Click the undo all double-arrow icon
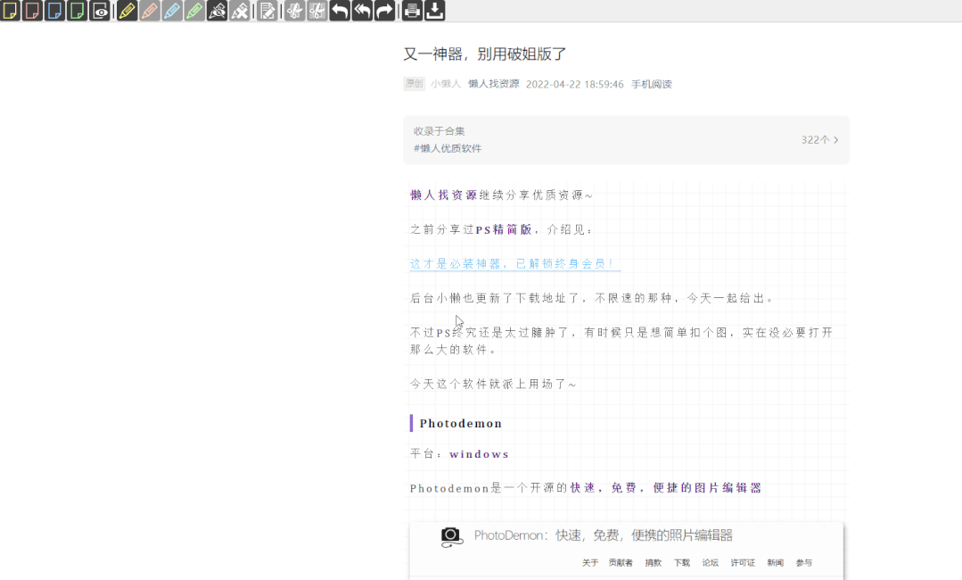The height and width of the screenshot is (580, 962). [x=362, y=11]
